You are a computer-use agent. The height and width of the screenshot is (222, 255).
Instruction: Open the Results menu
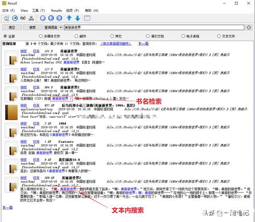point(57,11)
